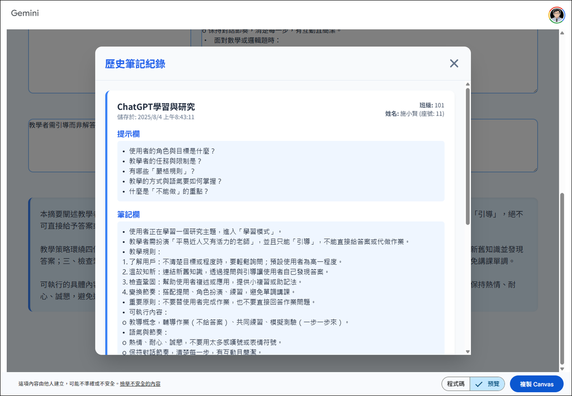Viewport: 572px width, 396px height.
Task: Click rule 4. 變換節奏
Action: point(209,292)
